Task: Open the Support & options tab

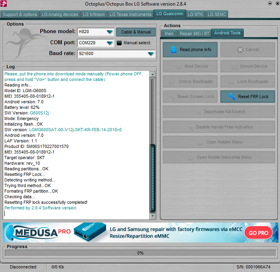Action: point(20,14)
